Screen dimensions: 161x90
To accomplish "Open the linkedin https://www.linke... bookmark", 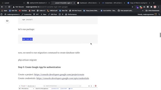I will click(91, 10).
